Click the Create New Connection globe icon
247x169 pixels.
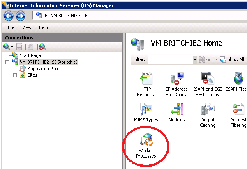[x=7, y=47]
